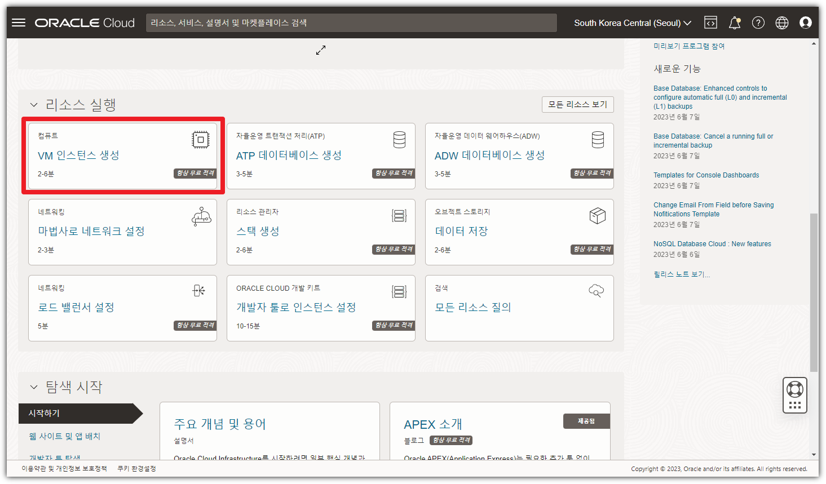The height and width of the screenshot is (484, 826).
Task: Click 미리보기 프로그램 참여 link
Action: (689, 46)
